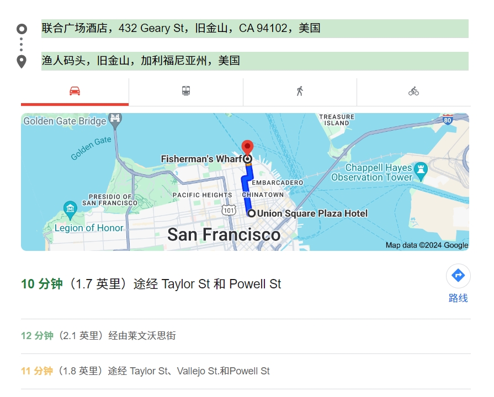Select the 11 分钟 route via Vallejo St
This screenshot has height=397, width=494.
point(145,371)
